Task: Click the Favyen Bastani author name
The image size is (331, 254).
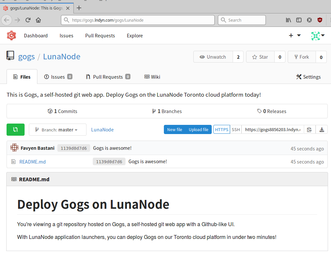Action: click(x=38, y=148)
